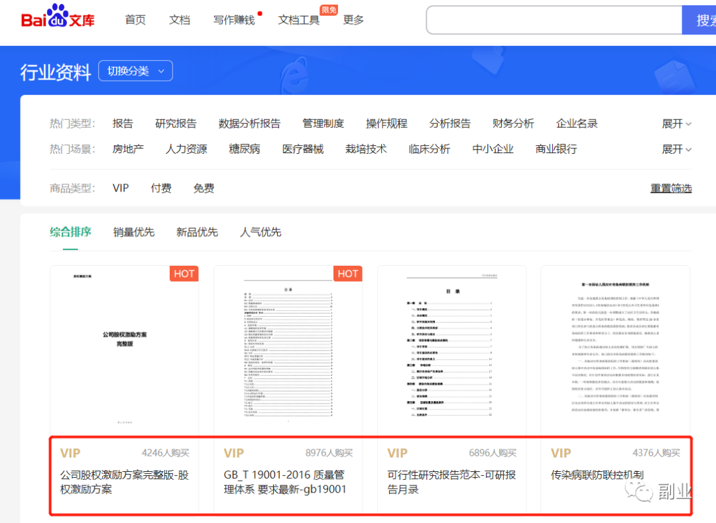Filter by 管理制度 type

324,124
